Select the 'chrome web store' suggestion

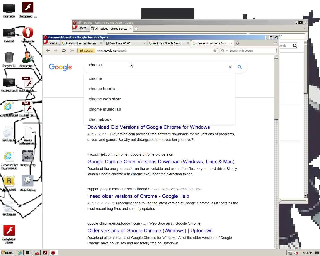[x=159, y=99]
